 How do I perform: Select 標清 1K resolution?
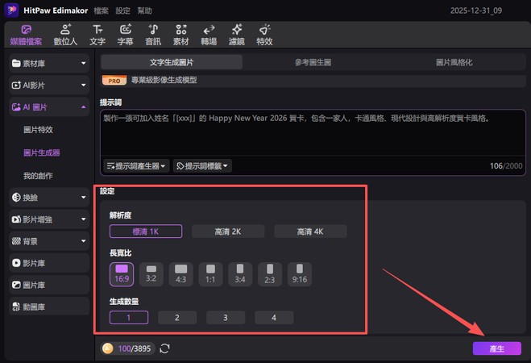click(x=146, y=232)
